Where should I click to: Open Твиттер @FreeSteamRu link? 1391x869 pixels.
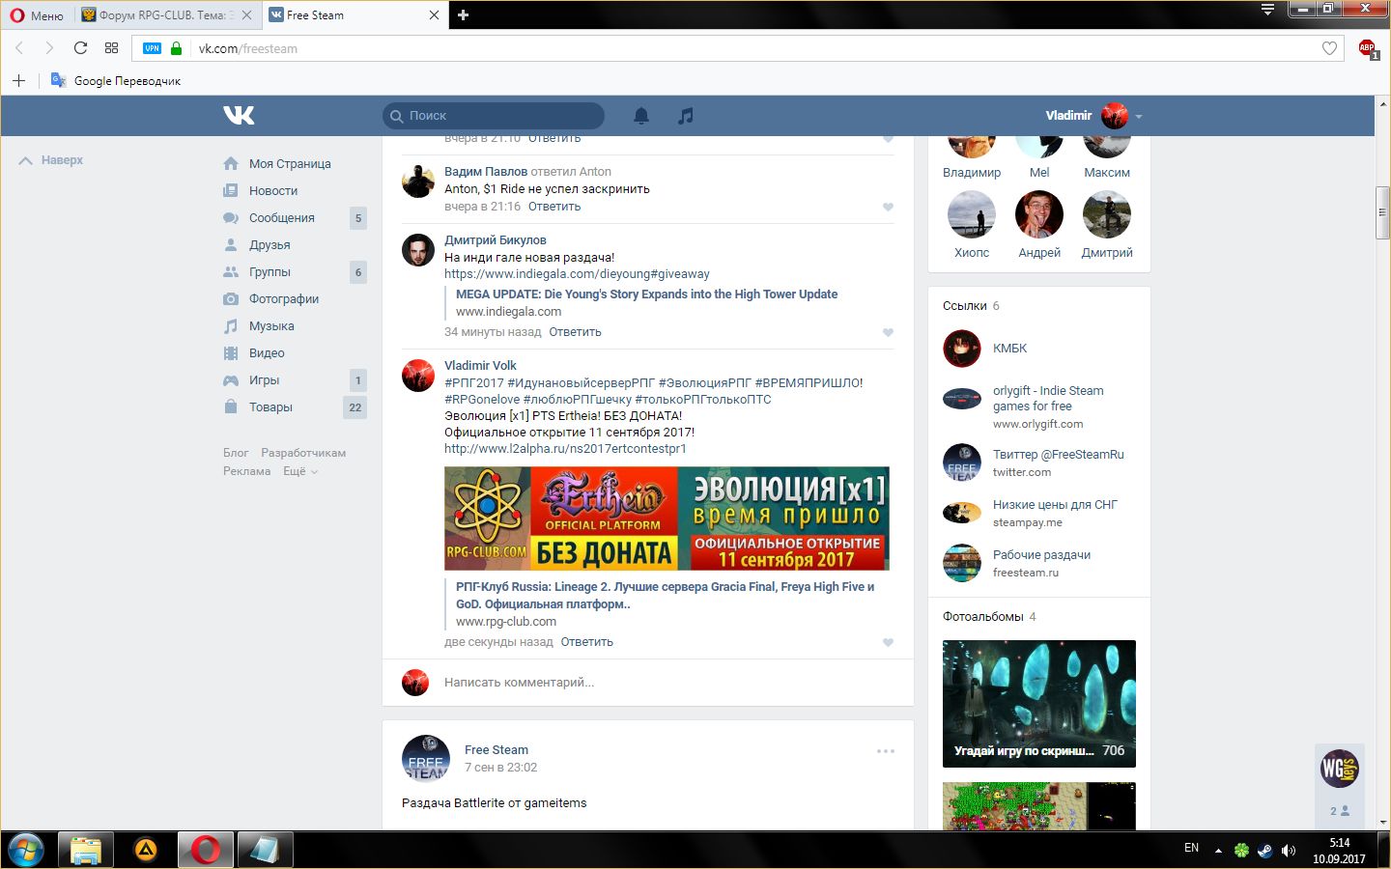click(1059, 455)
